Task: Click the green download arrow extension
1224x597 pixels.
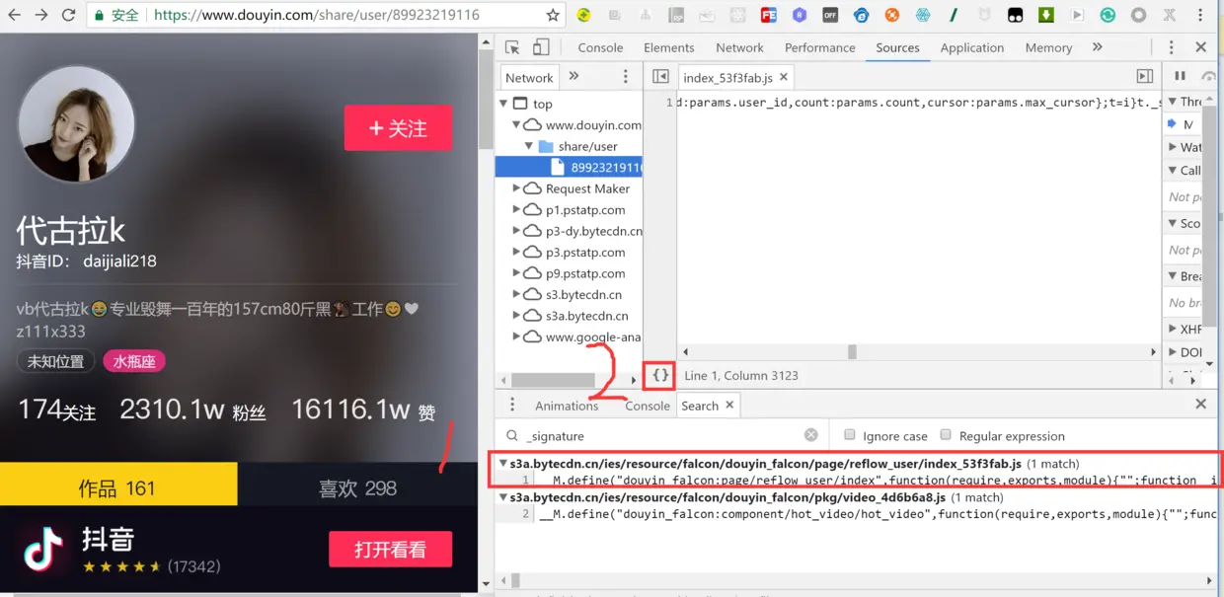Action: (1046, 15)
